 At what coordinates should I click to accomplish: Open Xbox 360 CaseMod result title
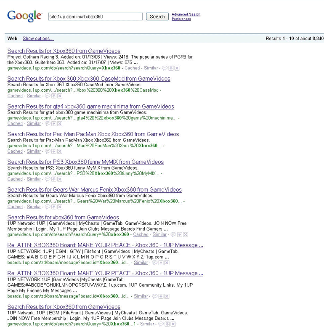pos(89,79)
